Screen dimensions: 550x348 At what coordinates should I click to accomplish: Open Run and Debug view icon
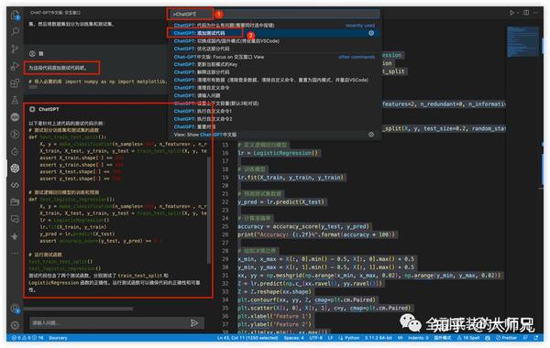[15, 66]
